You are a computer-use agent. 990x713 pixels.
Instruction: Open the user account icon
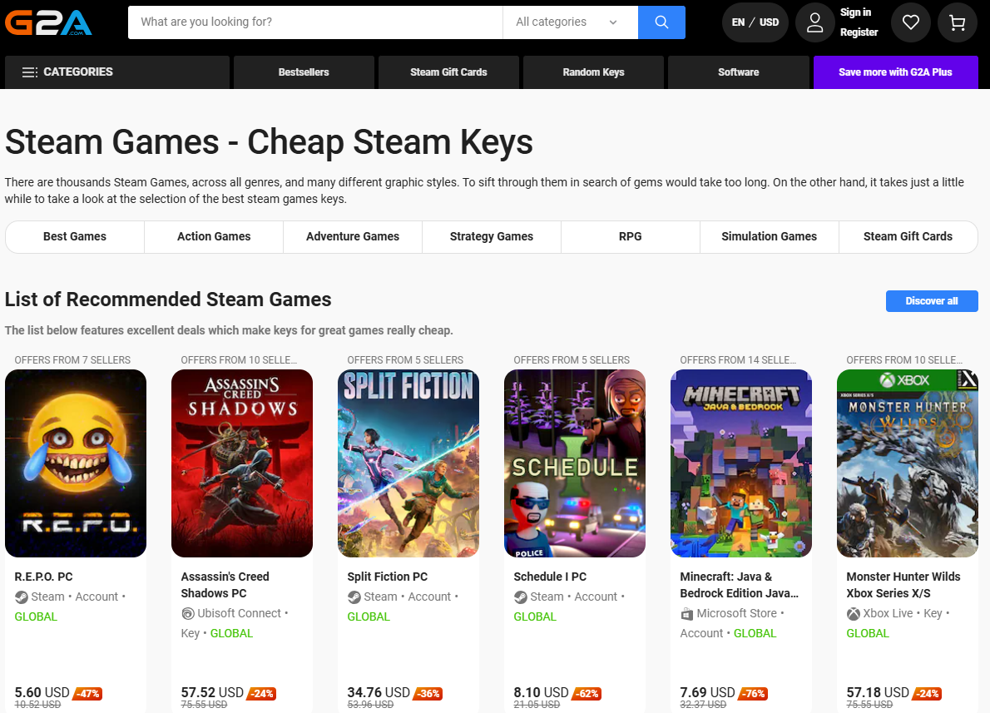[x=814, y=22]
